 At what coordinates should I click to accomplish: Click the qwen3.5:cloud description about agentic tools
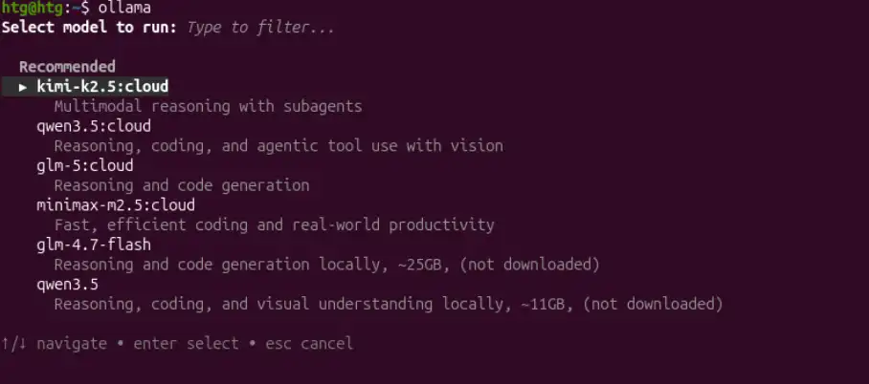(278, 146)
